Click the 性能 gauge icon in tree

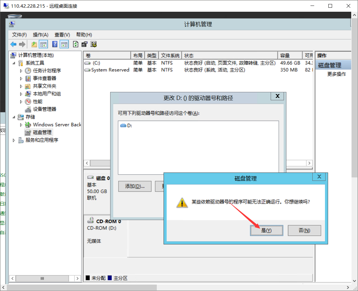pos(28,102)
